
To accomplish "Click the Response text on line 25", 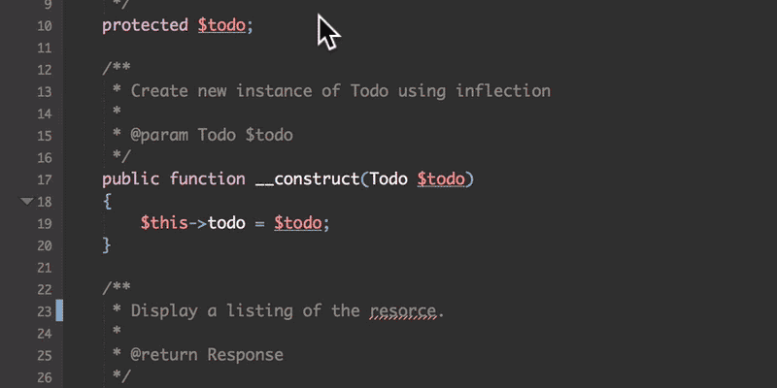I will pyautogui.click(x=246, y=355).
